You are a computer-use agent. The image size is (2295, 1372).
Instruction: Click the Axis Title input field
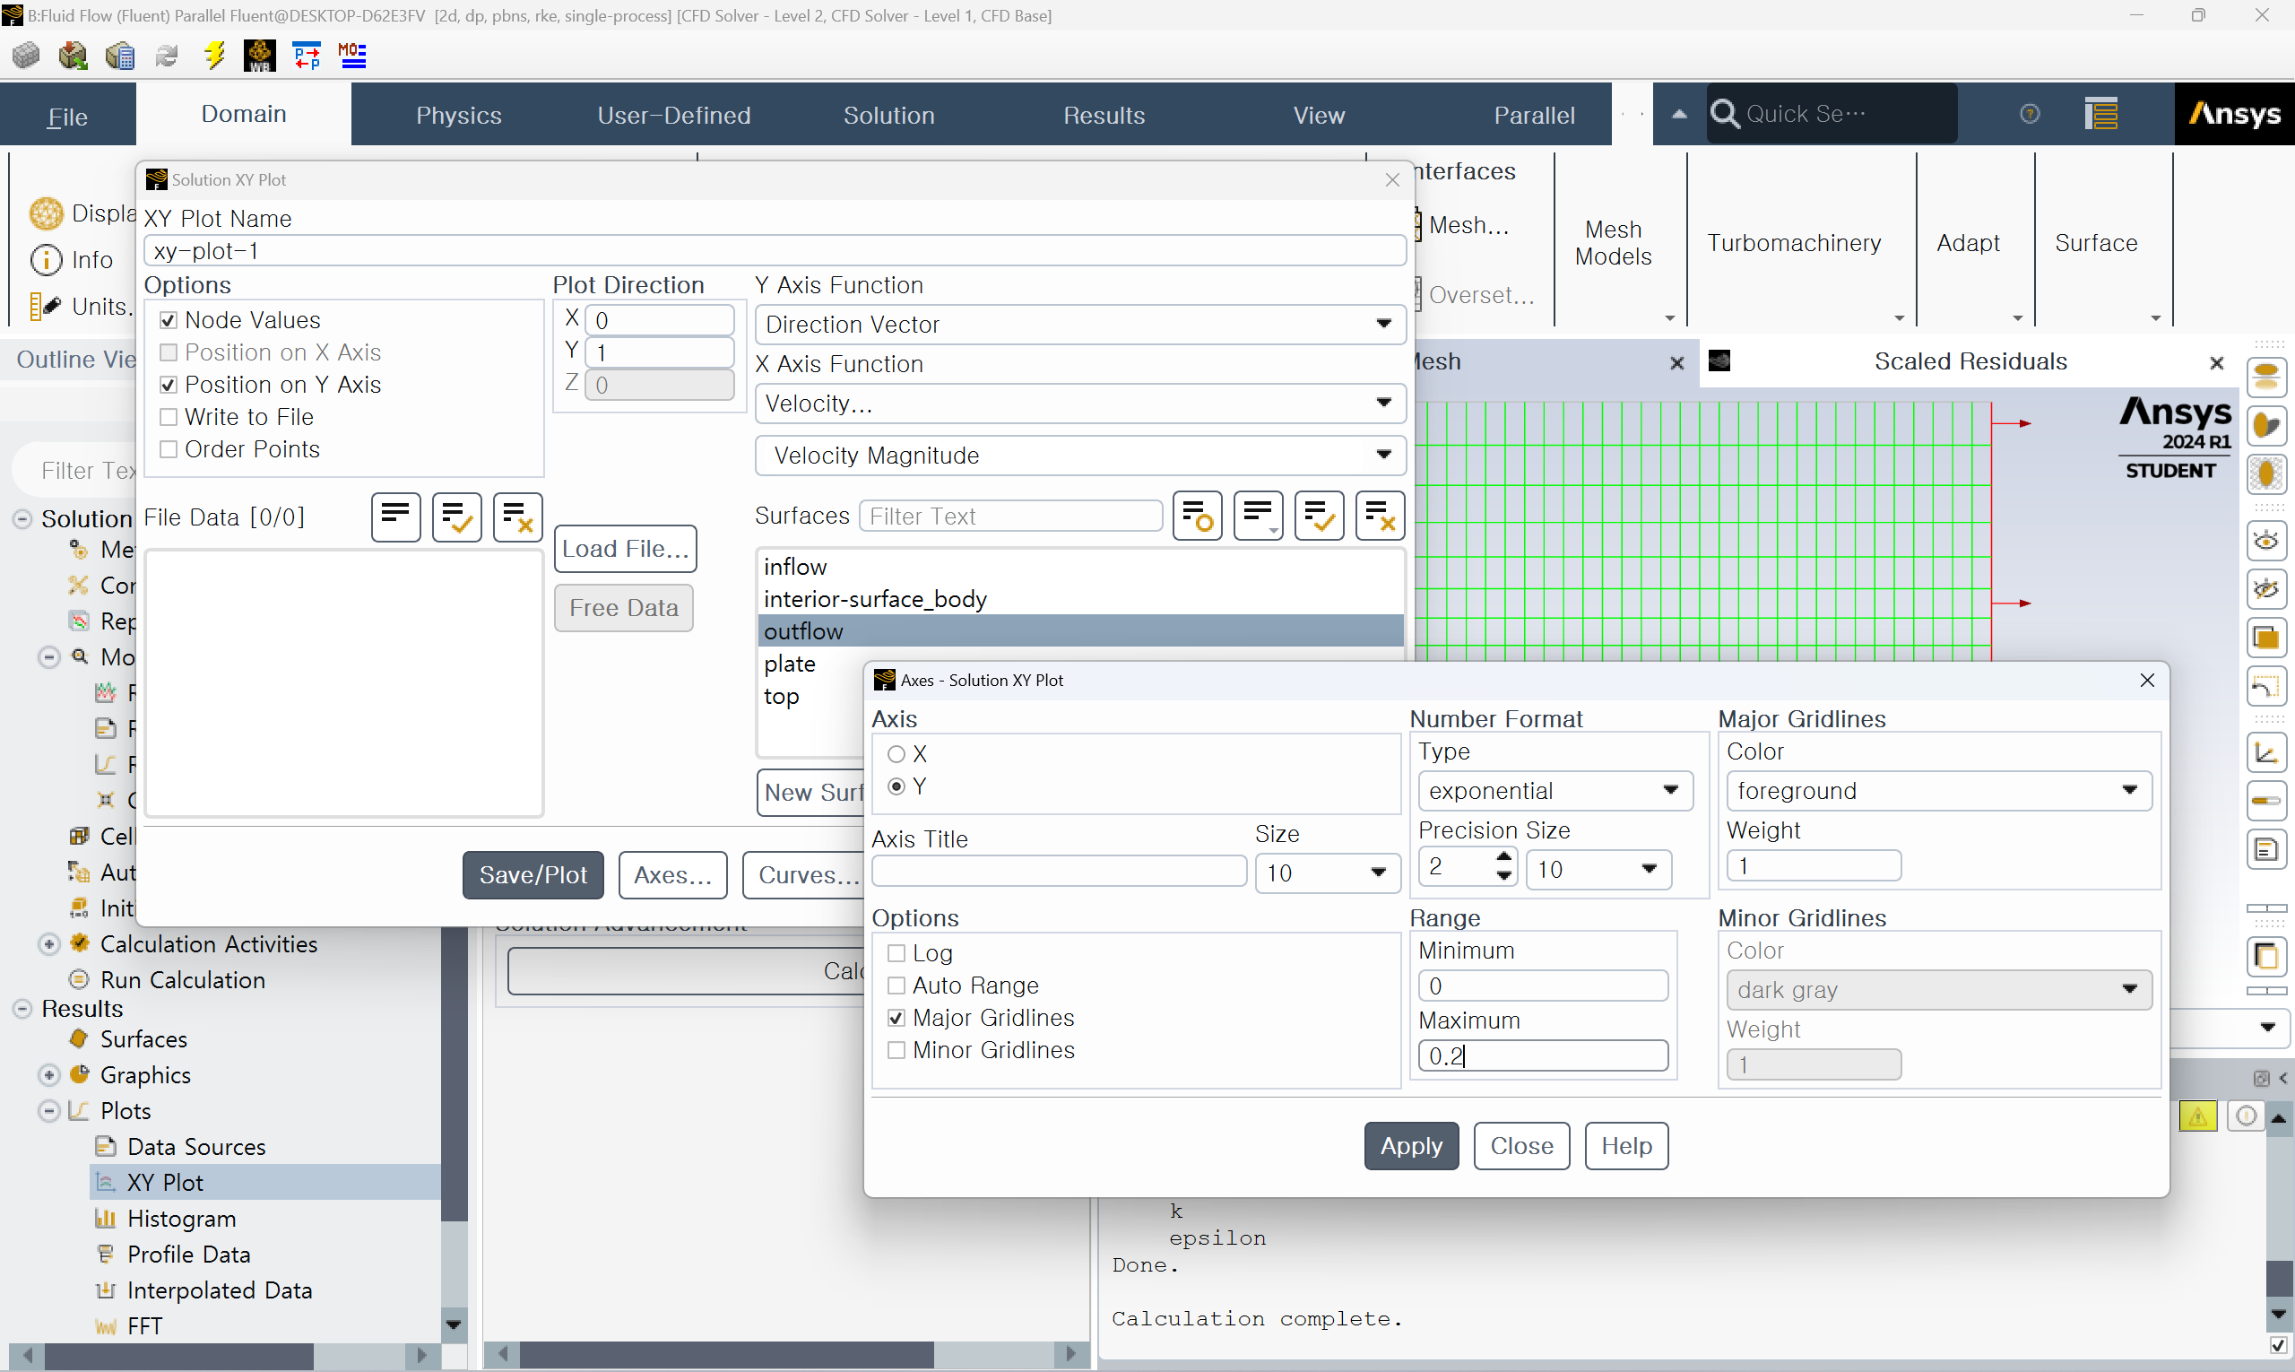point(1059,871)
